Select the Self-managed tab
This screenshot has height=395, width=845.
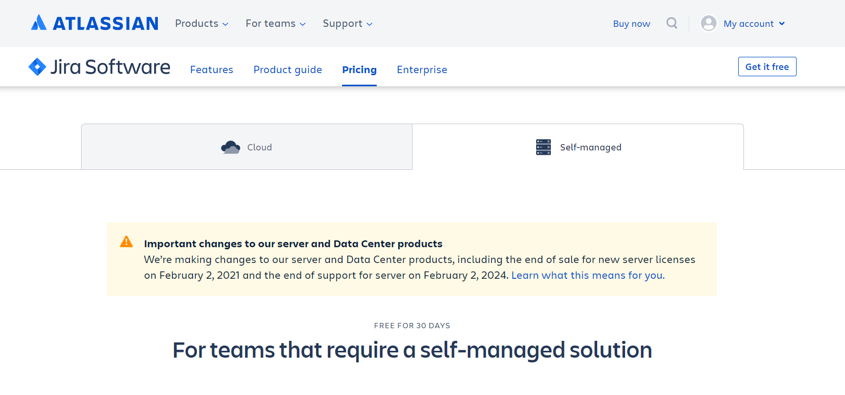click(x=578, y=147)
